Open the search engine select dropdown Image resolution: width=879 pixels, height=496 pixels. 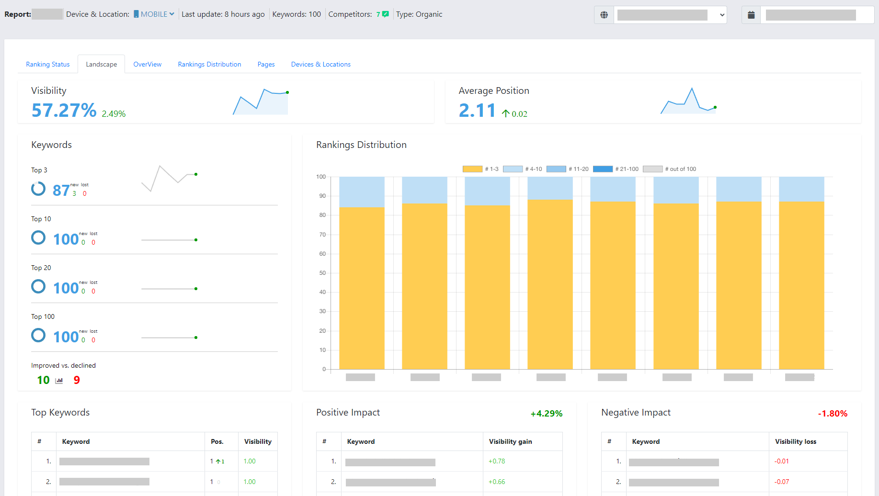(x=670, y=15)
